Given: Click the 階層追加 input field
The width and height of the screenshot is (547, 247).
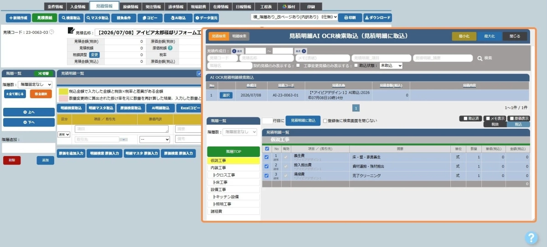Looking at the screenshot, I should pyautogui.click(x=28, y=148).
